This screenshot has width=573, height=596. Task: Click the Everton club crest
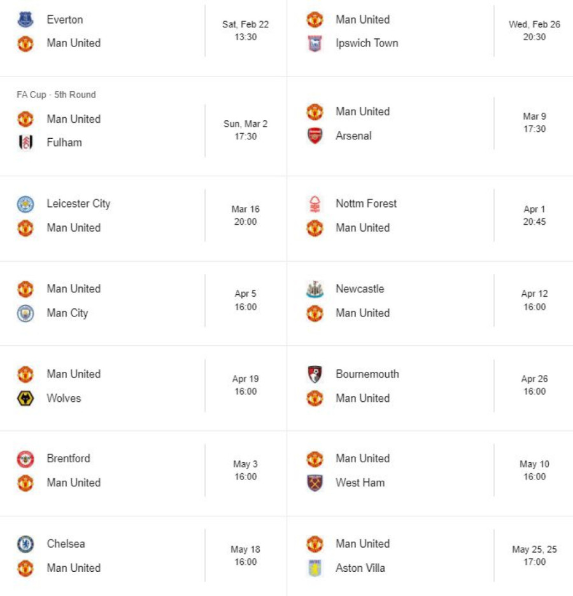pos(25,20)
